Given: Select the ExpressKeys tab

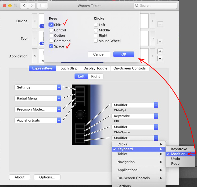Looking at the screenshot, I should pyautogui.click(x=42, y=68).
